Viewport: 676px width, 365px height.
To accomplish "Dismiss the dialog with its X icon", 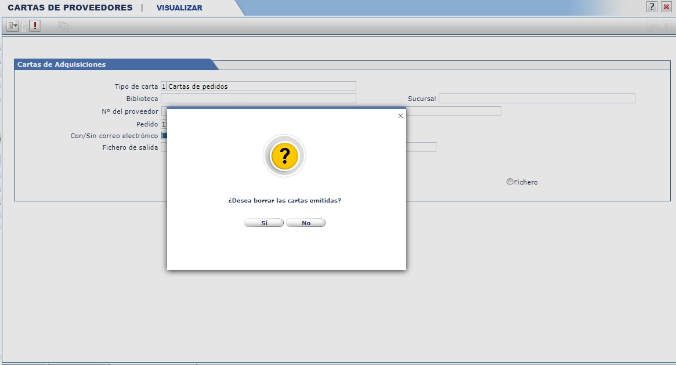I will point(400,116).
